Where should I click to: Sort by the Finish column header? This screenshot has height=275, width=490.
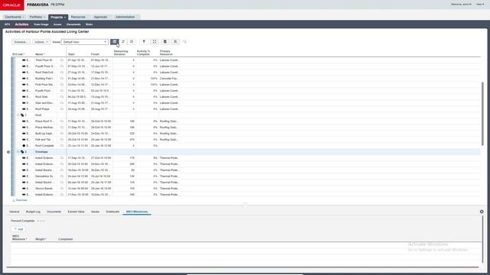click(95, 54)
